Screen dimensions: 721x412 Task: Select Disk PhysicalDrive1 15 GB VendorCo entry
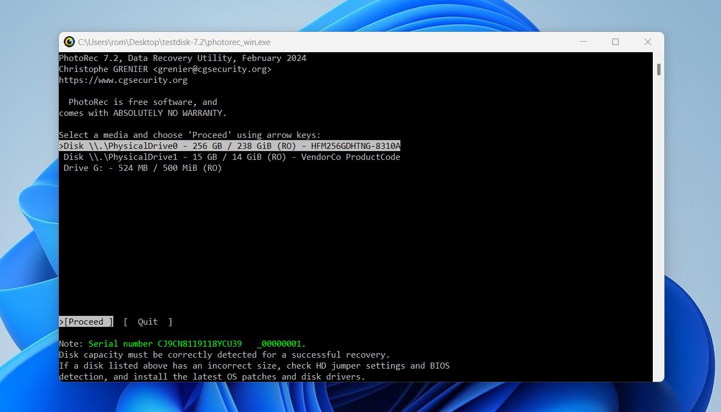tap(232, 157)
